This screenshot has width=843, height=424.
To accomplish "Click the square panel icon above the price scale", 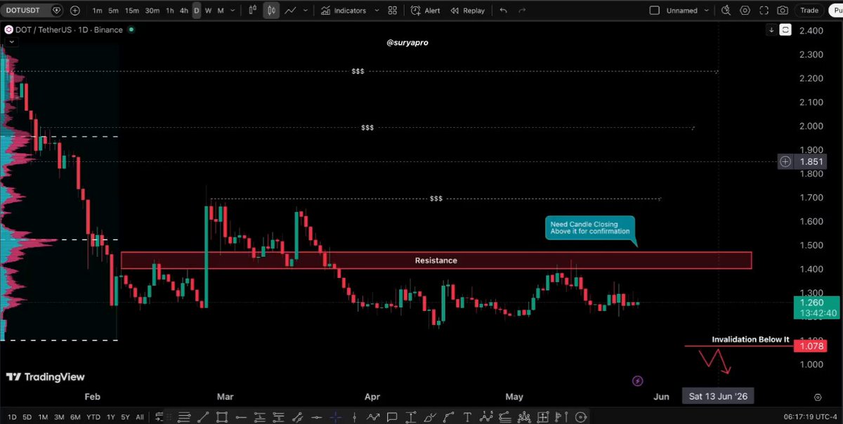I will point(785,29).
